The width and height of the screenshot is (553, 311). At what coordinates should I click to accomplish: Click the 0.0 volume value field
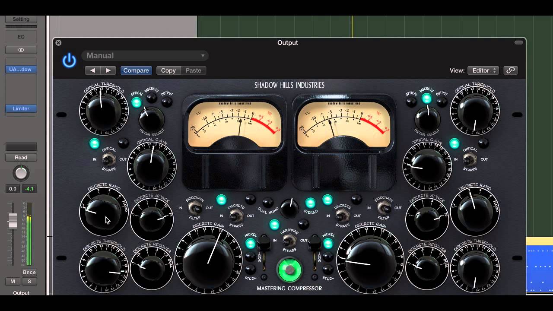13,189
